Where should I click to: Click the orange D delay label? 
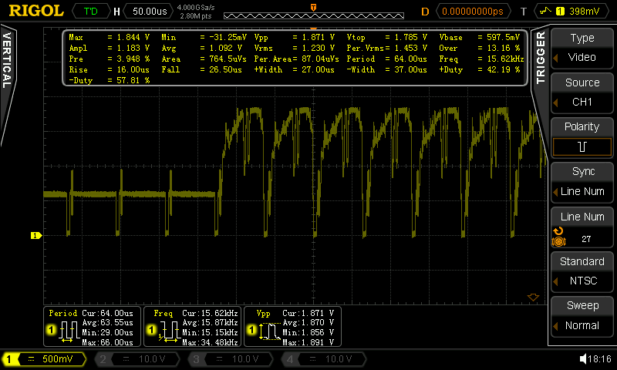click(x=426, y=12)
